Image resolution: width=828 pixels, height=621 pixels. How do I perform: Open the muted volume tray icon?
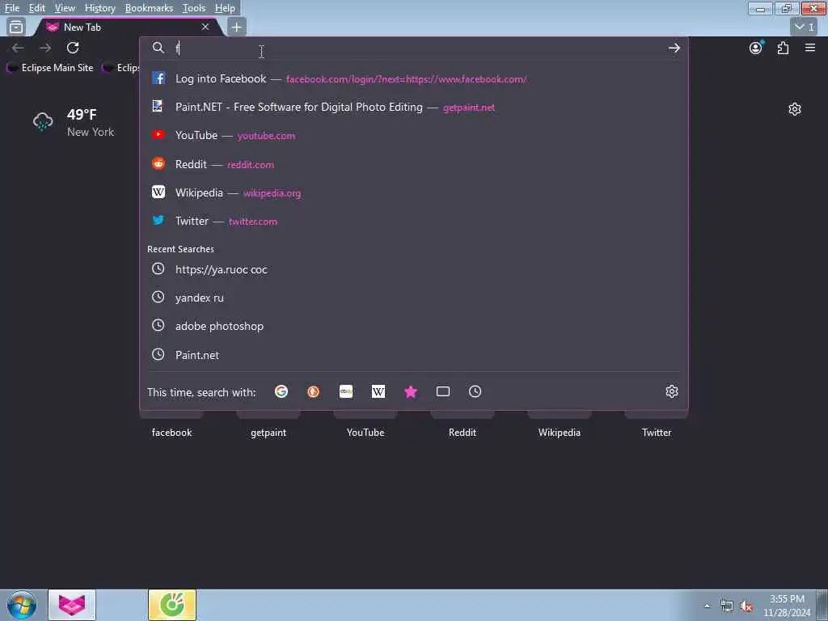pyautogui.click(x=746, y=606)
